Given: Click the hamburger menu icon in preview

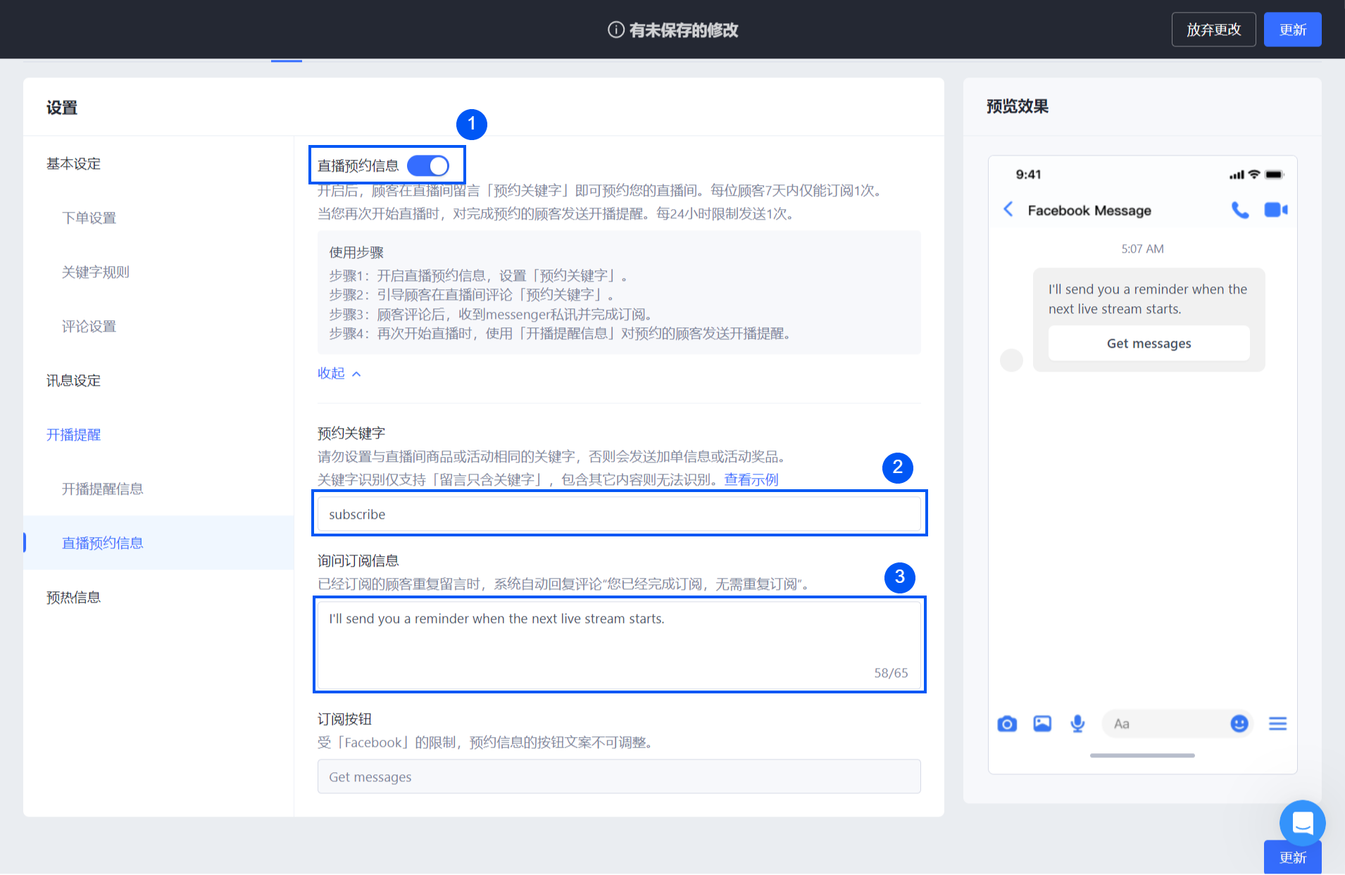Looking at the screenshot, I should pyautogui.click(x=1277, y=724).
